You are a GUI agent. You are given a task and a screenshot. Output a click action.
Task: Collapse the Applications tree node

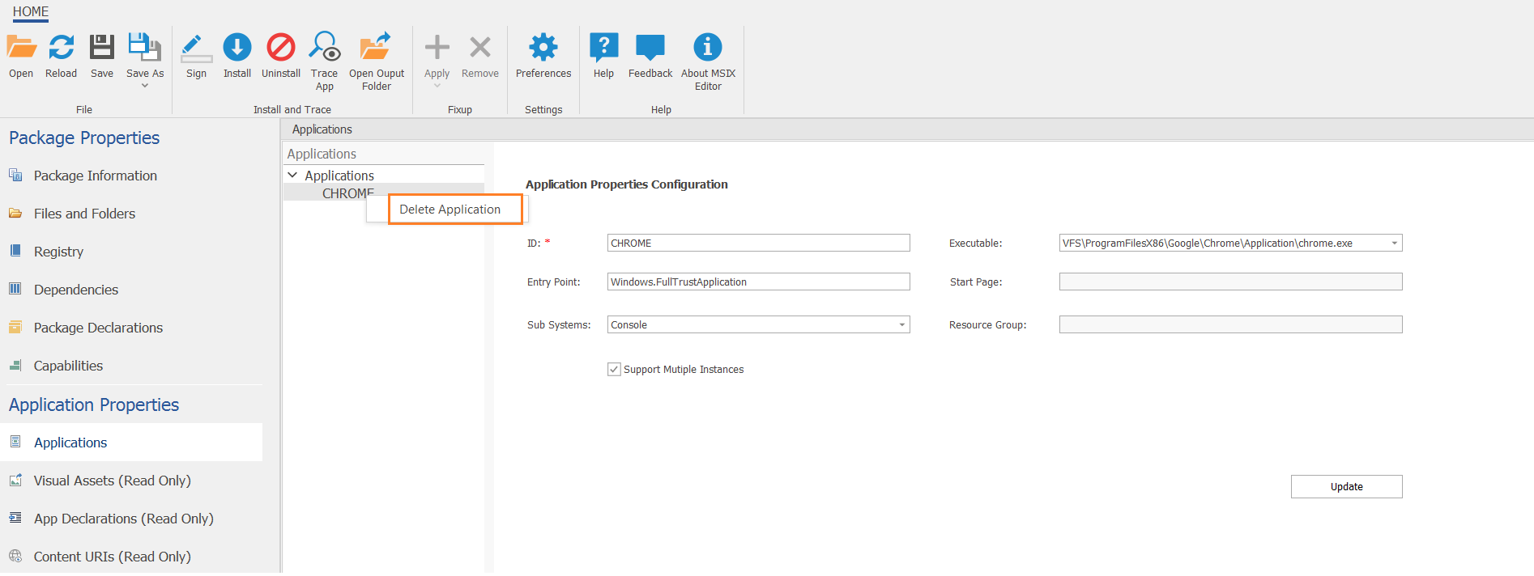point(292,176)
